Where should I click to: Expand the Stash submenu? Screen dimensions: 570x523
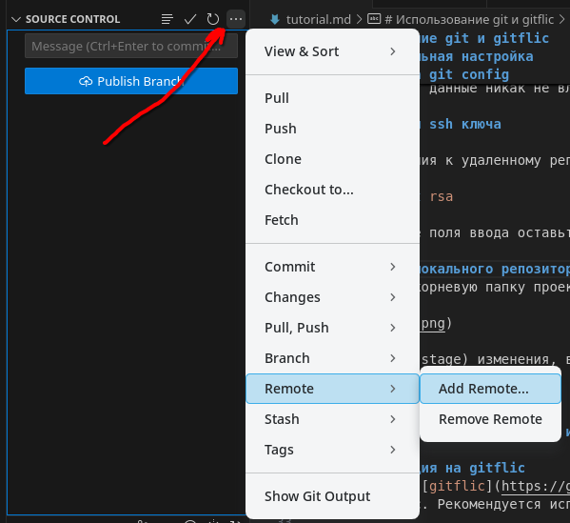point(332,419)
